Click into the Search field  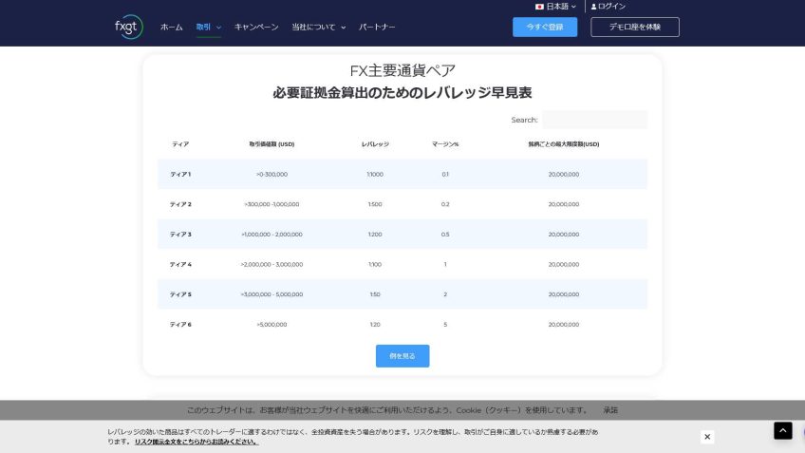(594, 120)
